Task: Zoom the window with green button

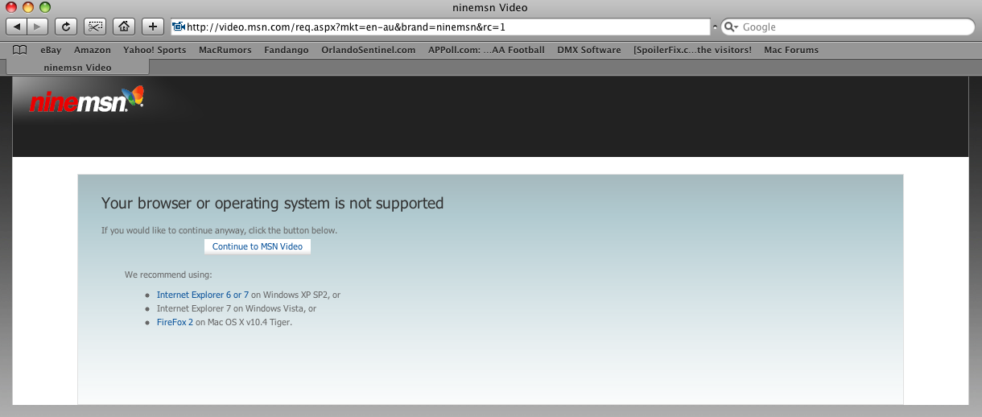Action: (44, 7)
